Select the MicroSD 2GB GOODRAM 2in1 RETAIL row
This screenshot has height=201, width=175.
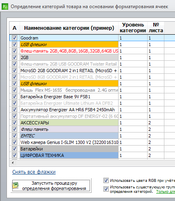coord(69,71)
